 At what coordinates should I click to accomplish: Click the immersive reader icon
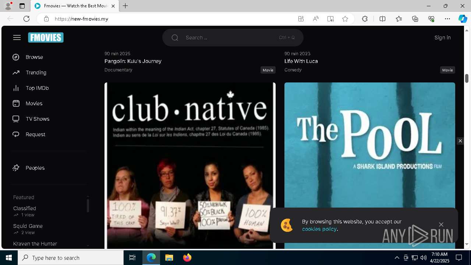[x=330, y=19]
